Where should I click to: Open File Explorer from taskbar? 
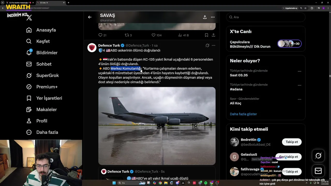coord(165,183)
